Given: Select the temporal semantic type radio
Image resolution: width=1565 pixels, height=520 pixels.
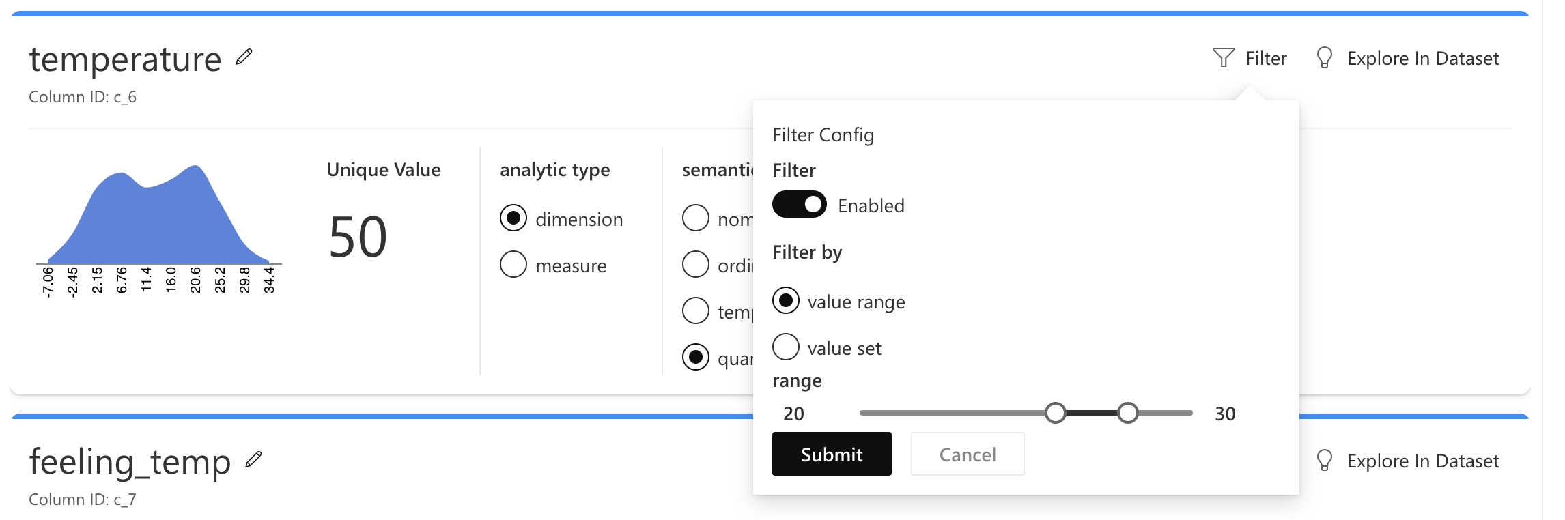Looking at the screenshot, I should (695, 311).
